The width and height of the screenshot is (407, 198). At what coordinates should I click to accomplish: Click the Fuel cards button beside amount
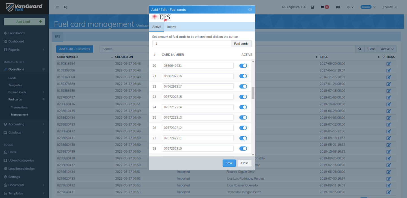coord(241,44)
